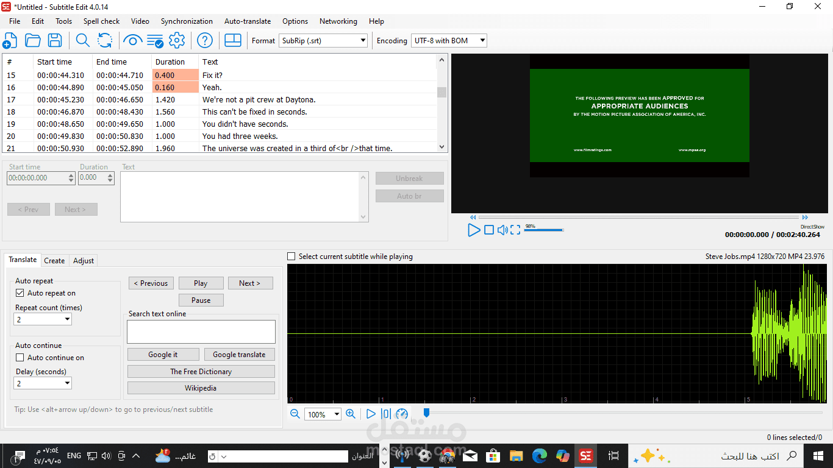Viewport: 833px width, 468px height.
Task: Click the Next > translate button
Action: (250, 283)
